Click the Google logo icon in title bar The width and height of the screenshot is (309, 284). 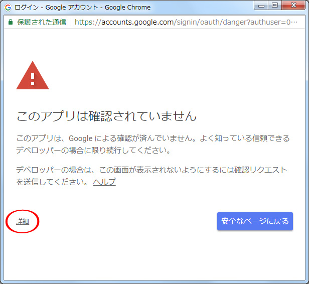(8, 8)
